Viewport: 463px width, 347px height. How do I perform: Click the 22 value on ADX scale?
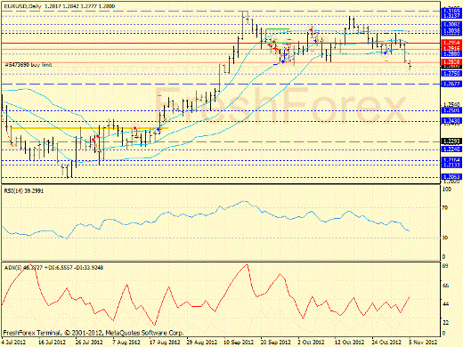click(x=445, y=322)
